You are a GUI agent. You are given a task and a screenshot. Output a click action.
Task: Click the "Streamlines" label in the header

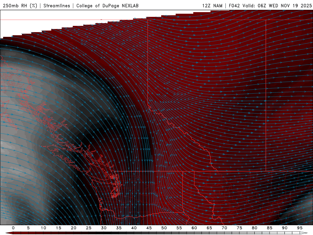click(x=57, y=5)
